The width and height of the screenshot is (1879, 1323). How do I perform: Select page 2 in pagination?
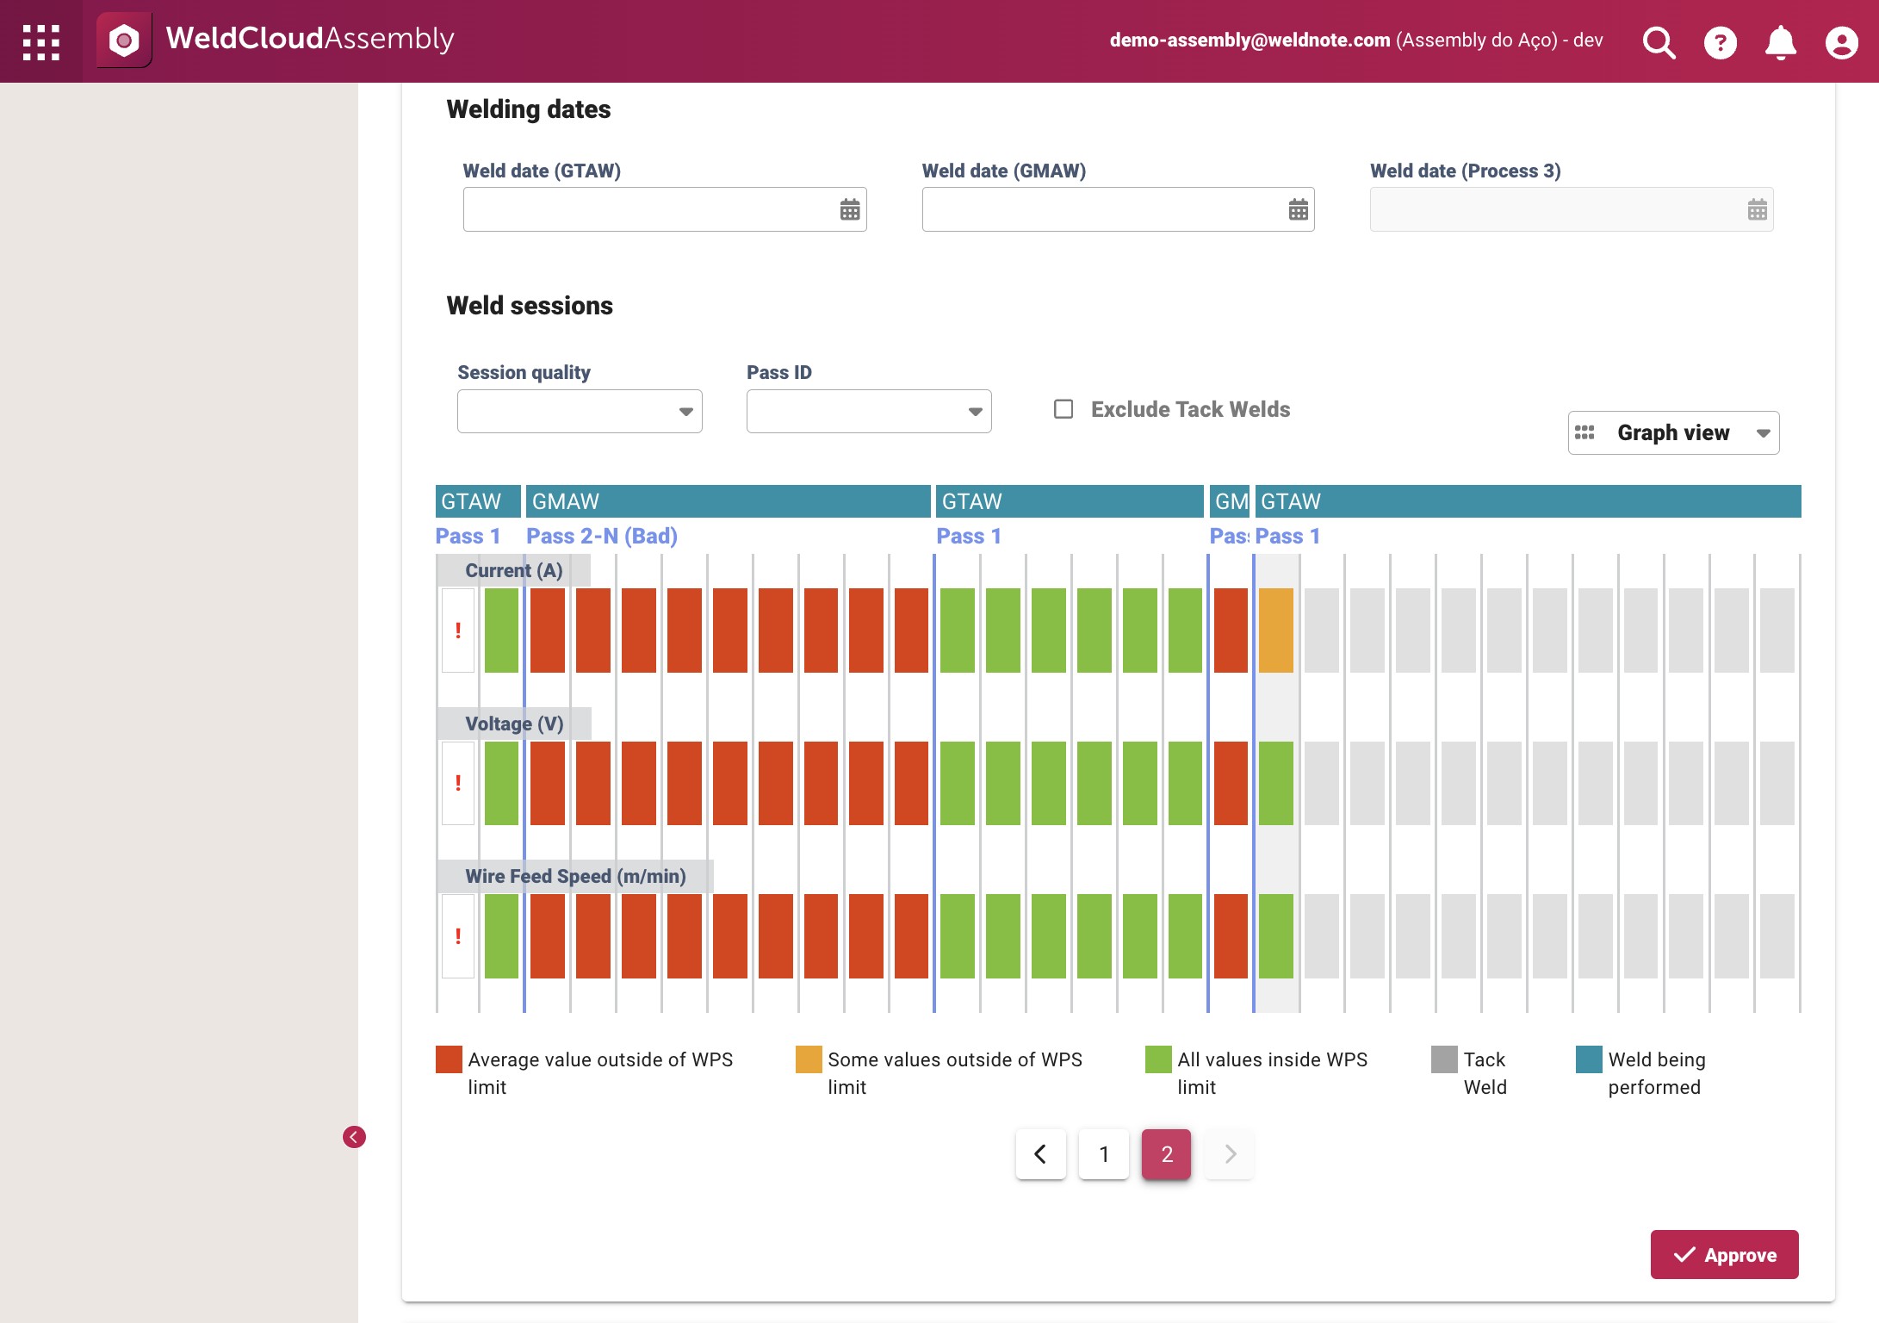click(1167, 1154)
